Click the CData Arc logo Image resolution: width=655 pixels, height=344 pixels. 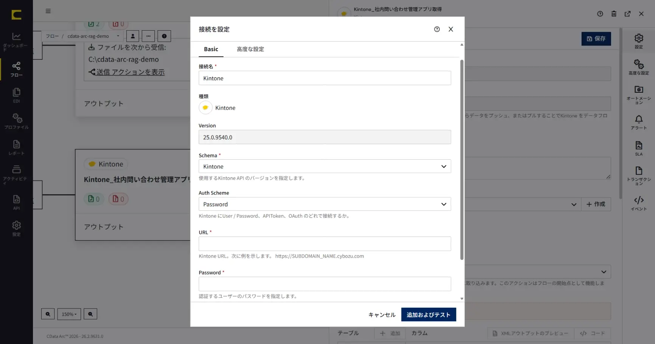(16, 15)
